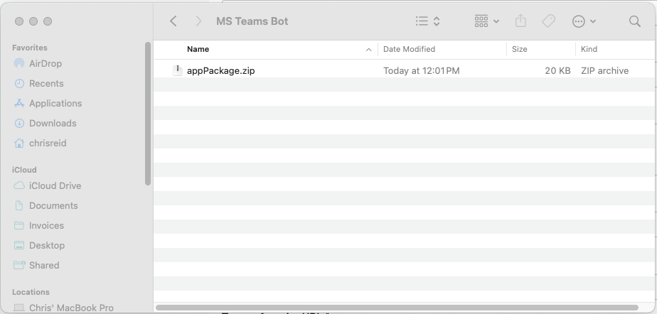This screenshot has height=314, width=657.
Task: Click the 20 KB size cell
Action: click(557, 71)
